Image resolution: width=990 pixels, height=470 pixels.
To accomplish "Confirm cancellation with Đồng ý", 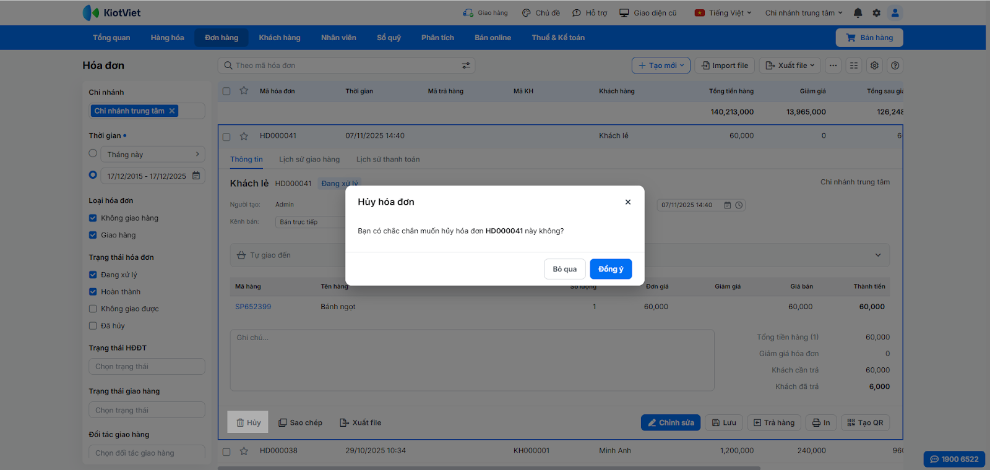I will coord(611,269).
